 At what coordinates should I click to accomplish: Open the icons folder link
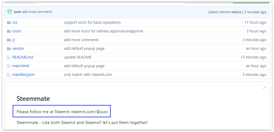[x=17, y=31]
